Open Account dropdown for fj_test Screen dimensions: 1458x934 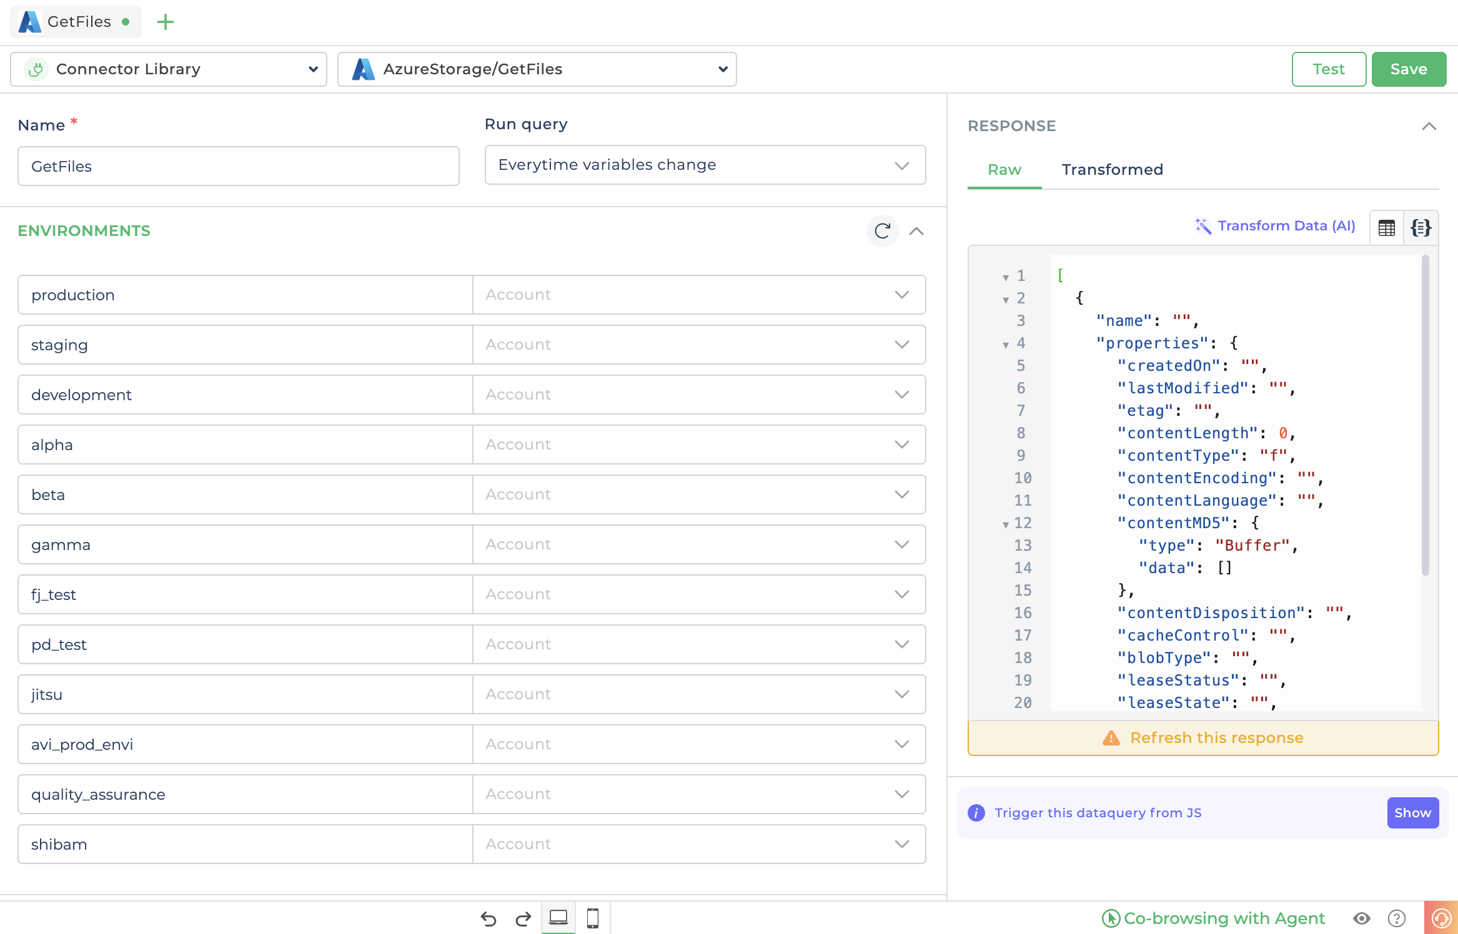click(699, 594)
